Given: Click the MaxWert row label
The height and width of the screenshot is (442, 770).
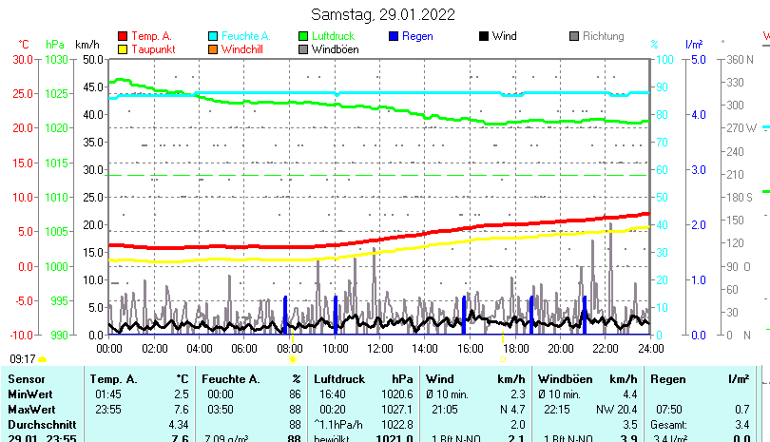Looking at the screenshot, I should 29,409.
